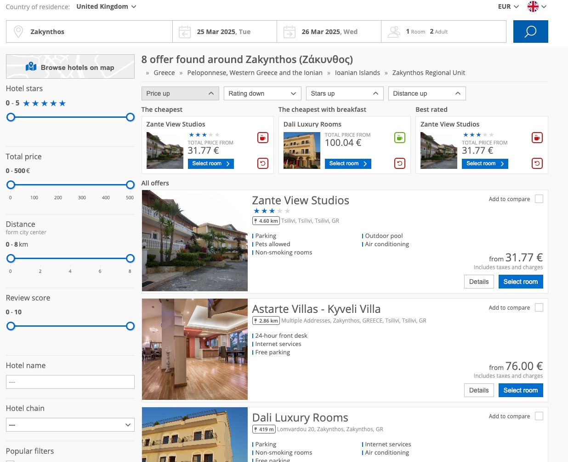The height and width of the screenshot is (462, 568).
Task: Click Dali Luxury Rooms thumbnail in top card
Action: (x=302, y=150)
